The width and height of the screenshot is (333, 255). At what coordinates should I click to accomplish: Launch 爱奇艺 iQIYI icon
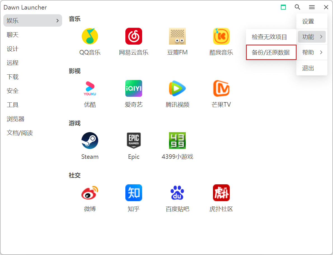[x=133, y=88]
